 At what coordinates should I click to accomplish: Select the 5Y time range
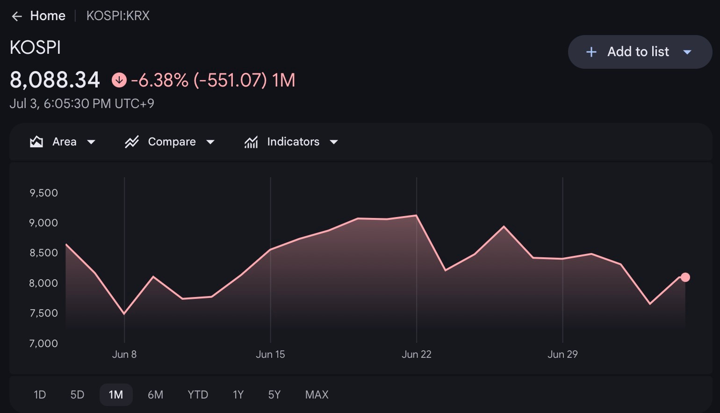click(x=274, y=395)
